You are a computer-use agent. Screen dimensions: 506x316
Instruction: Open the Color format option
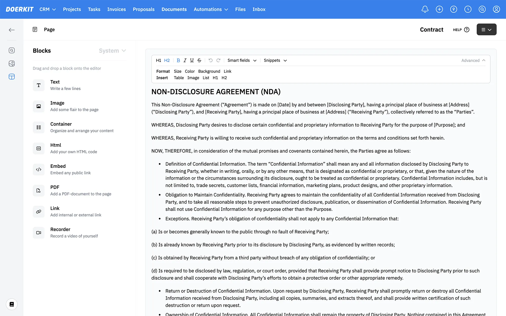click(189, 71)
